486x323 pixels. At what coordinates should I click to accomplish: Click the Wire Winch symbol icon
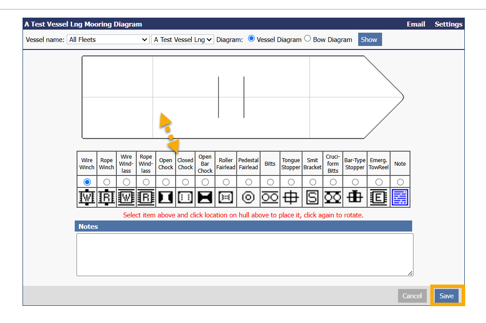pos(87,198)
